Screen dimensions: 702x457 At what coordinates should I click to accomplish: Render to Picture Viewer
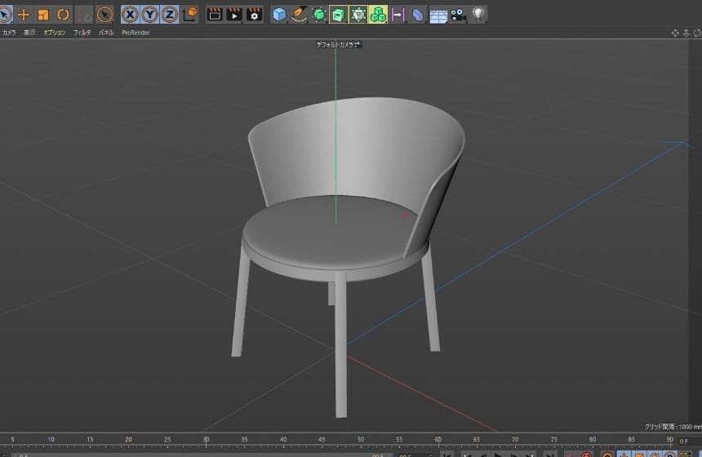pyautogui.click(x=234, y=15)
